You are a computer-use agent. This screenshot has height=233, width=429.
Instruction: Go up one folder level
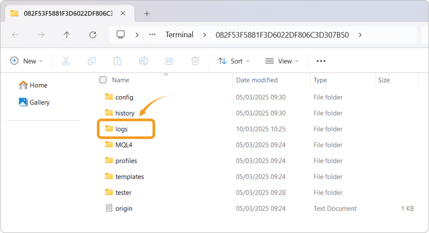(x=67, y=35)
